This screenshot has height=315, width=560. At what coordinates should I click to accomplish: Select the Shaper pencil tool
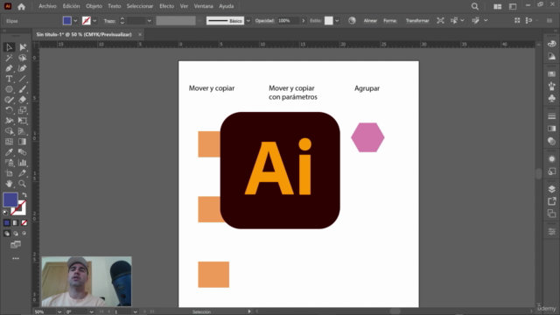[9, 100]
